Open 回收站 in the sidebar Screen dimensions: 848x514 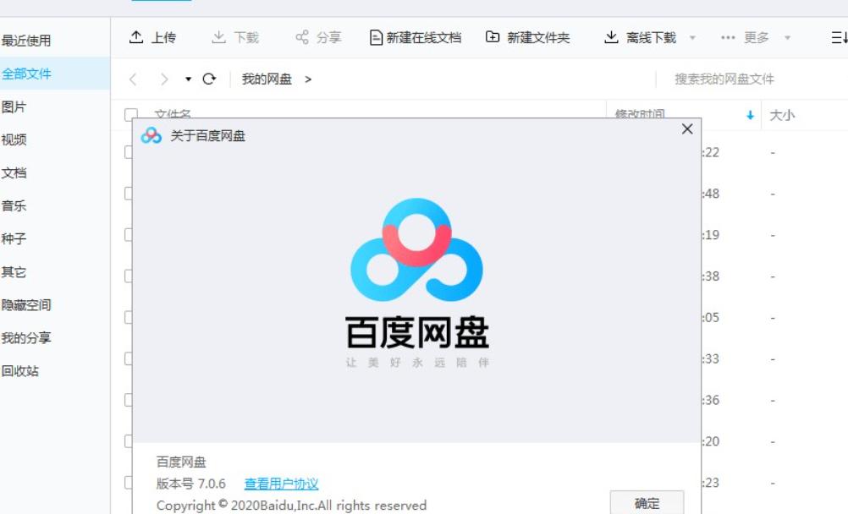click(20, 371)
